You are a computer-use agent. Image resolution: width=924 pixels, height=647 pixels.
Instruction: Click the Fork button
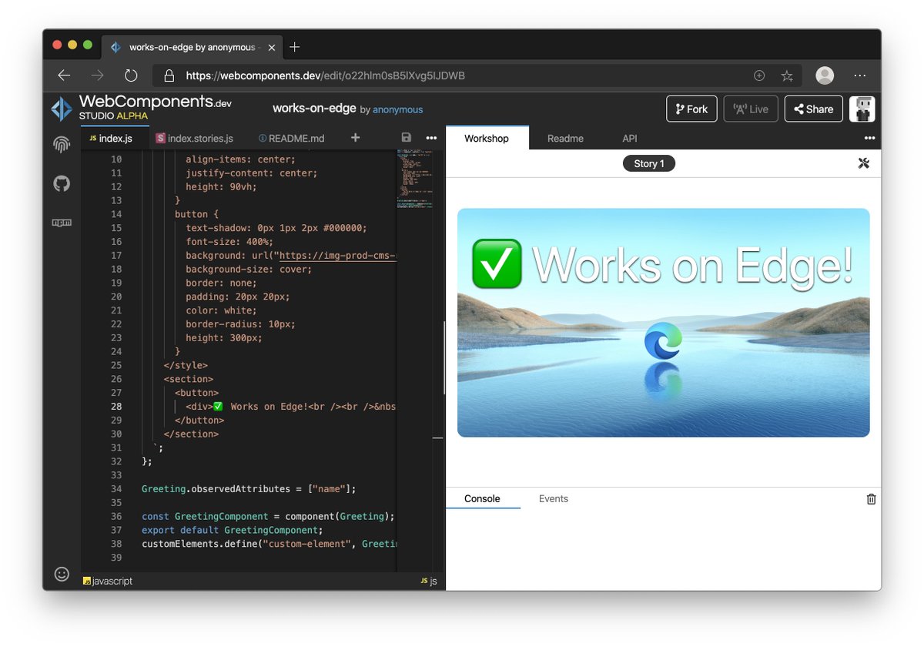[691, 109]
